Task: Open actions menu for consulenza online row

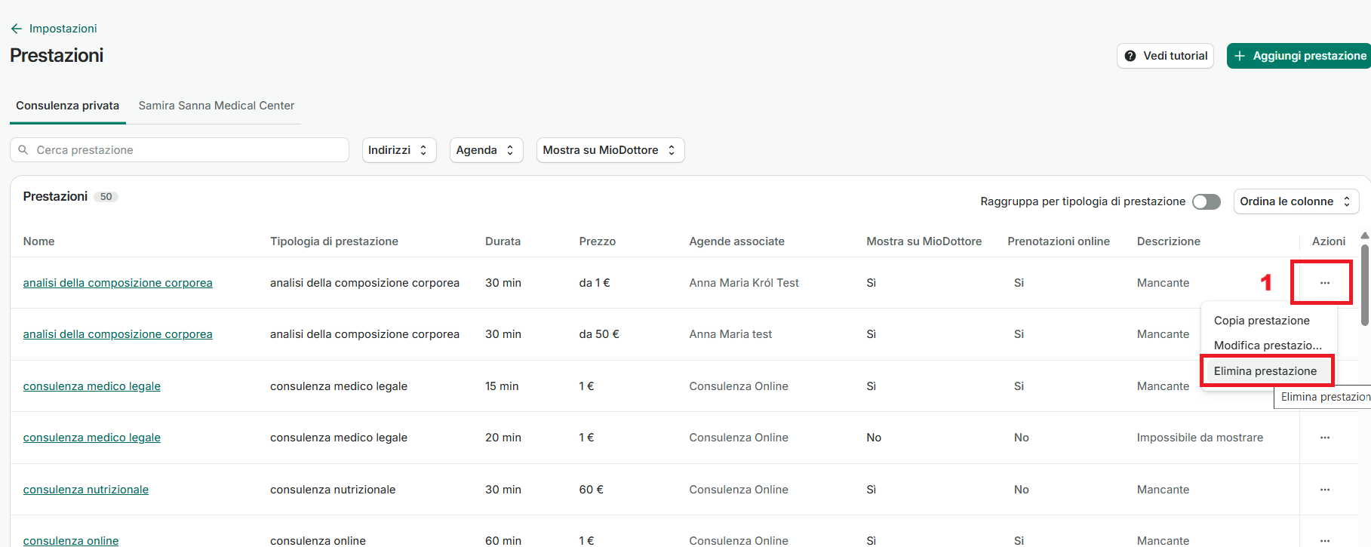Action: click(1325, 540)
